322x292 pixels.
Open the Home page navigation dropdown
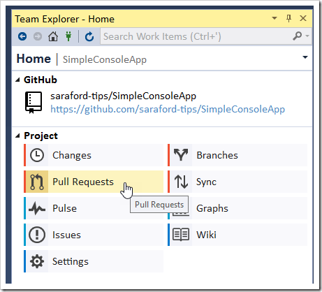[x=305, y=57]
